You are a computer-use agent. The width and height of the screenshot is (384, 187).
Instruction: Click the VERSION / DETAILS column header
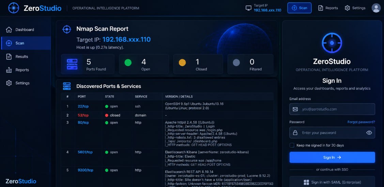tap(179, 97)
